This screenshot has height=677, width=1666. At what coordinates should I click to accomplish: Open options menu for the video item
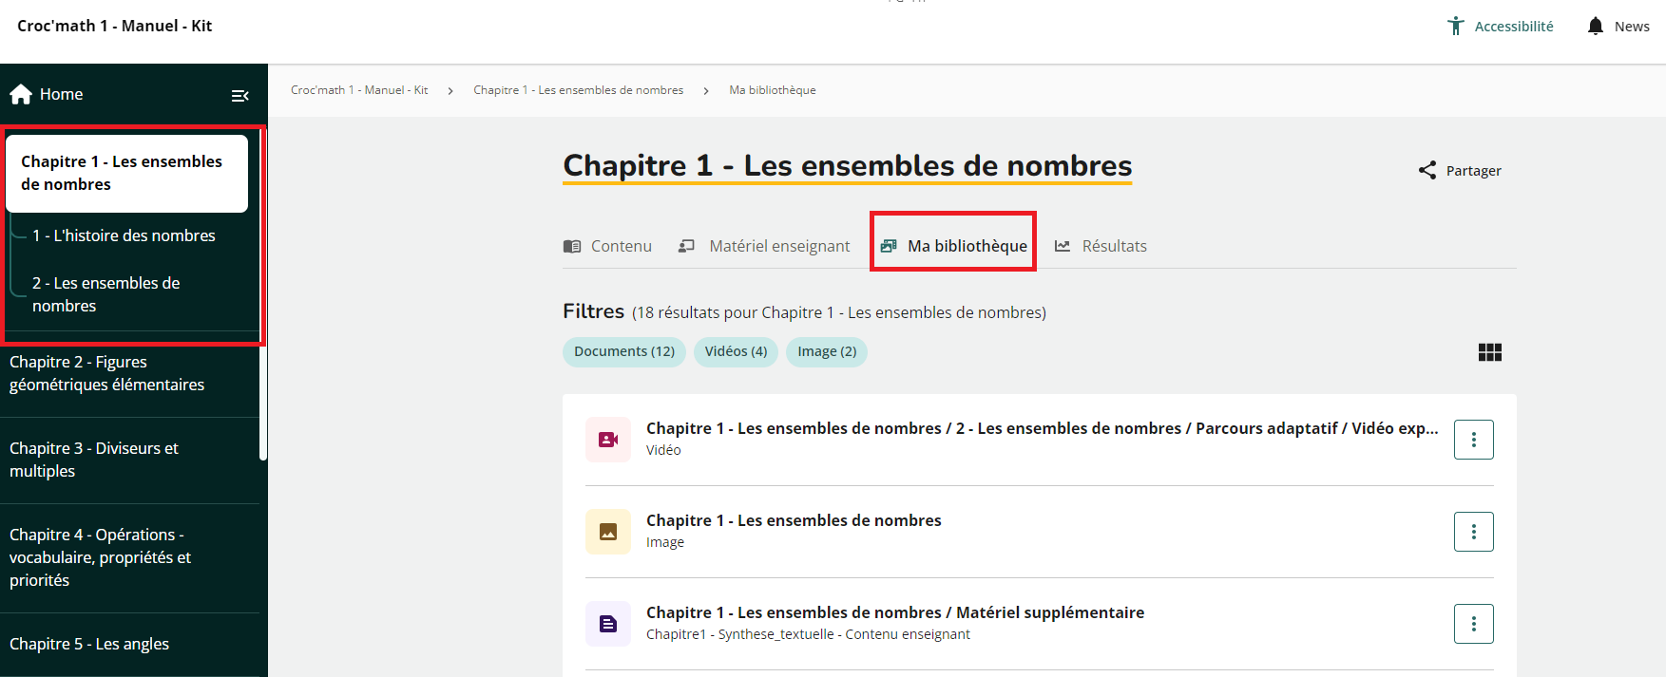click(1473, 440)
